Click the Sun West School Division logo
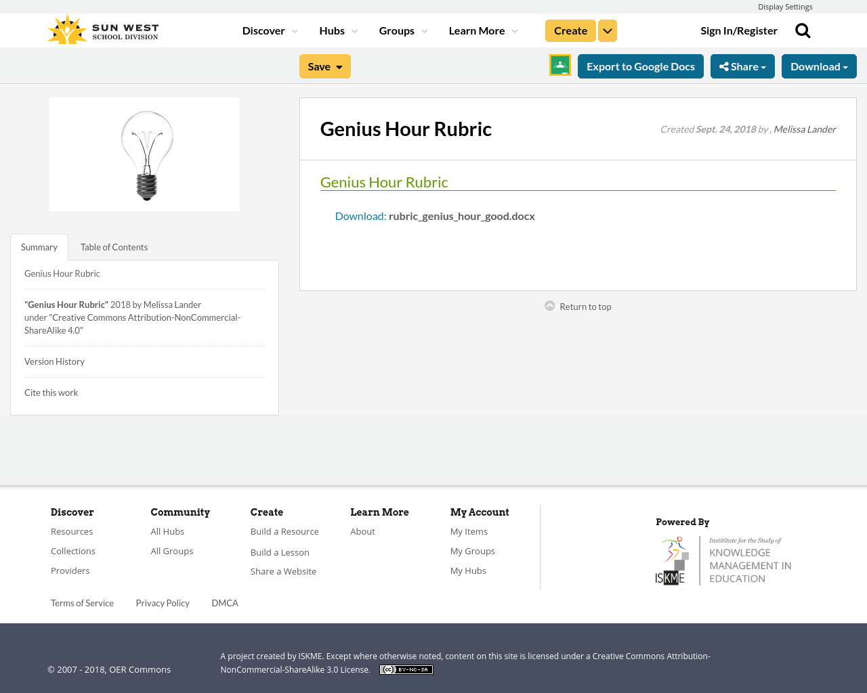The width and height of the screenshot is (867, 693). pos(102,28)
